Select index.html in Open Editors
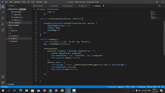Viewport: 165px width, 93px height. tap(17, 15)
